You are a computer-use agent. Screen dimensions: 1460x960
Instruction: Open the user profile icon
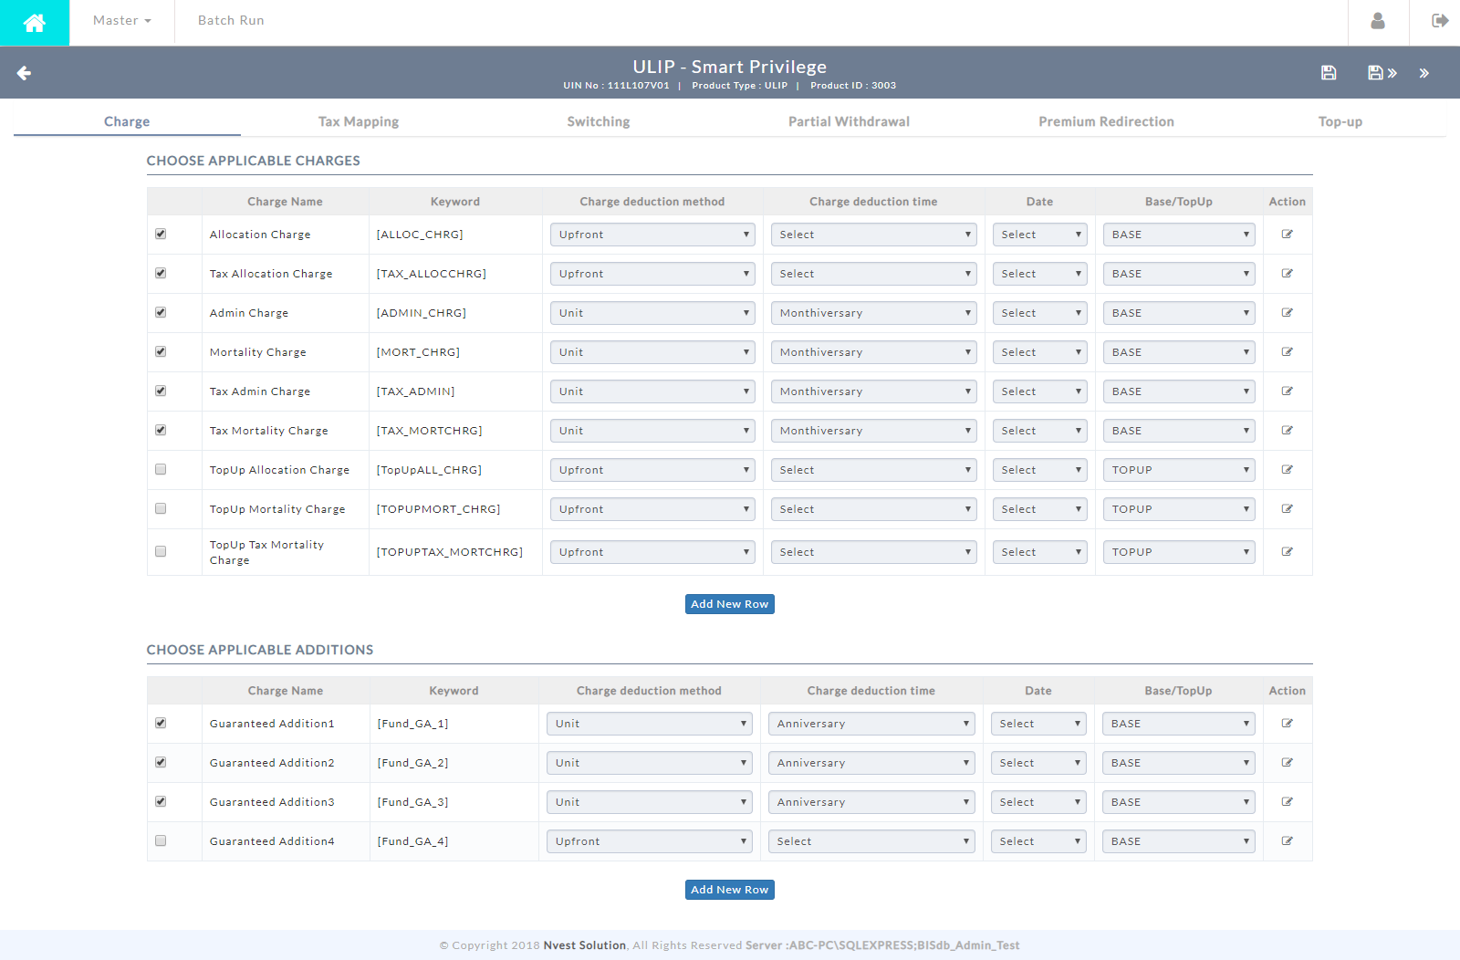coord(1378,21)
